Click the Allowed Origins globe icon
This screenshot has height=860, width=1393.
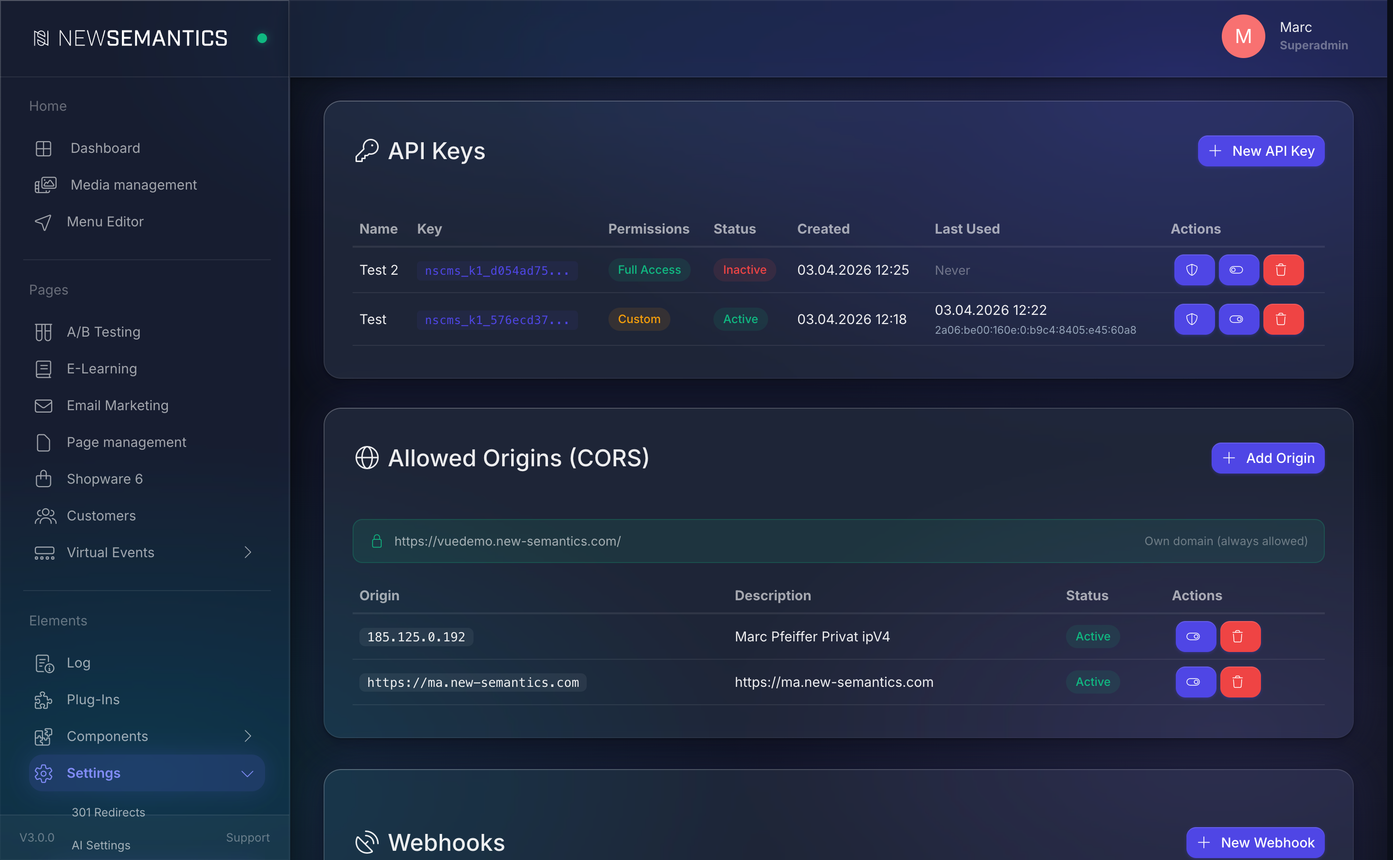[x=367, y=458]
